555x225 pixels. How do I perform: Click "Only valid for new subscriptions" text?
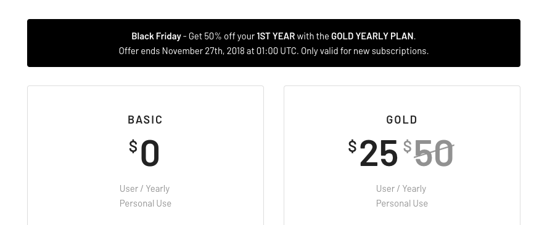click(364, 51)
